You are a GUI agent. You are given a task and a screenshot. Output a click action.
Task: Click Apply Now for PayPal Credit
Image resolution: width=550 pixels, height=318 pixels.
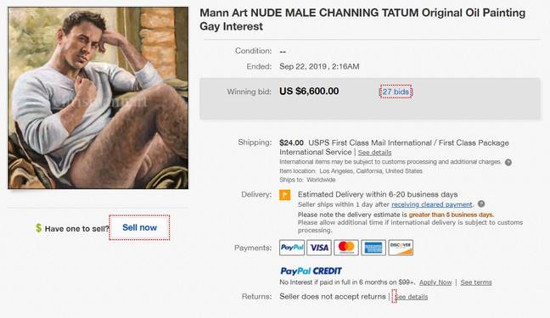435,282
